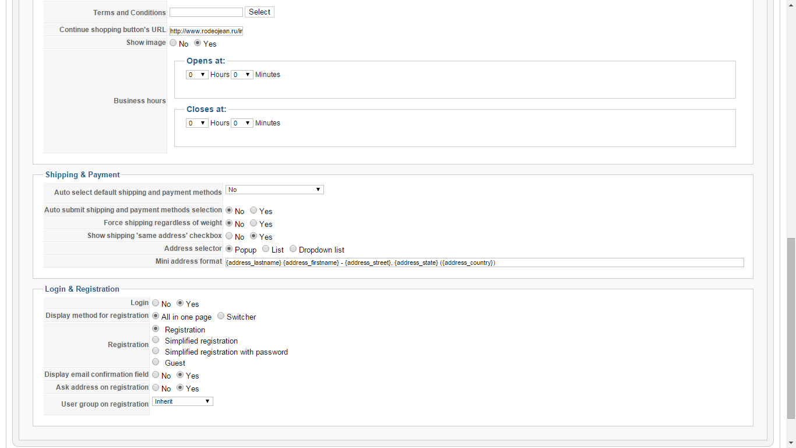Click the Continue shopping button's URL field
This screenshot has height=448, width=796.
[206, 31]
